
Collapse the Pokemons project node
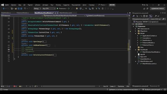coord(133,26)
